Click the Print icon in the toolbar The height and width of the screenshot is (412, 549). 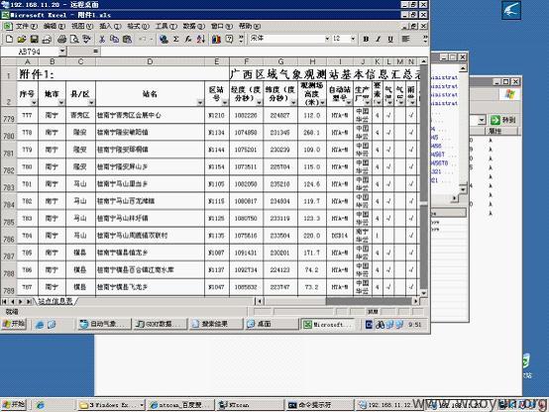[62, 40]
